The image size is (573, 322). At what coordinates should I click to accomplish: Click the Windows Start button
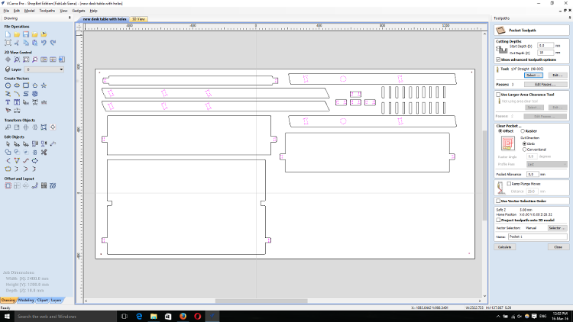(x=7, y=317)
